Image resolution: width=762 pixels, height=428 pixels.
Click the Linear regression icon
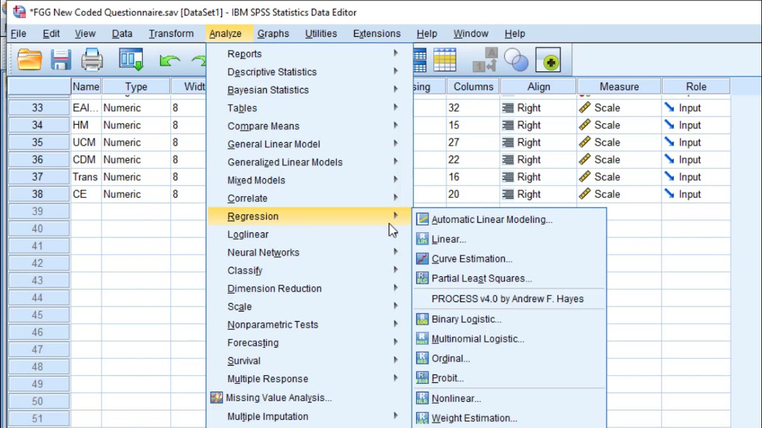pyautogui.click(x=422, y=239)
